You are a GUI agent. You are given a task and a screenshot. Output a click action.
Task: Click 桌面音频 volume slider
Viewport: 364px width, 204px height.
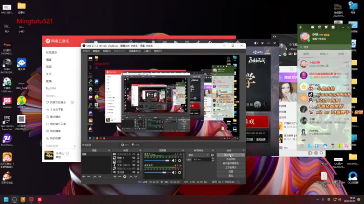pos(157,172)
